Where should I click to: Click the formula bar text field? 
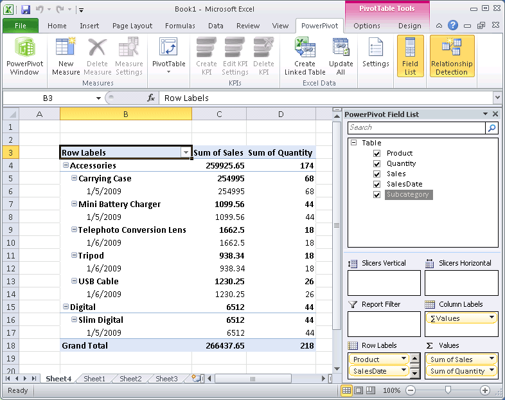point(325,98)
